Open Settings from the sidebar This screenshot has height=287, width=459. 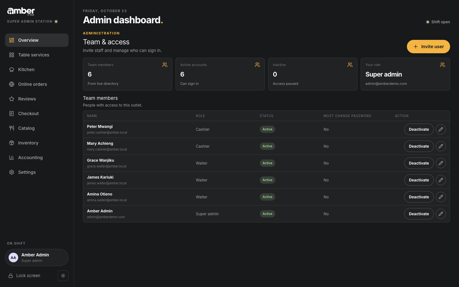(x=37, y=172)
